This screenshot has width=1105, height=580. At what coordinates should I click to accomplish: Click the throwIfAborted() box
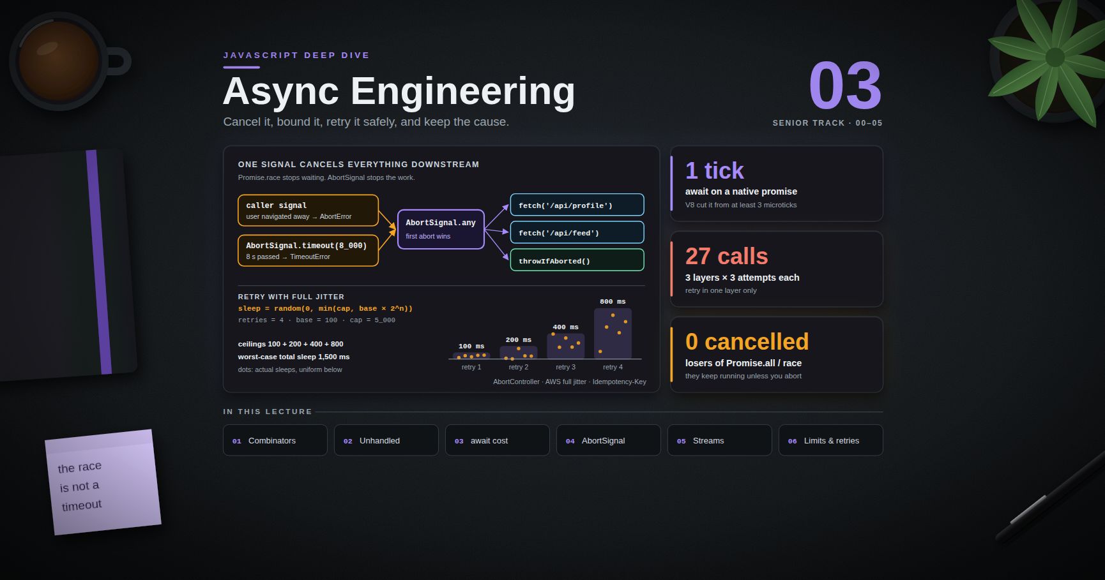pos(577,260)
